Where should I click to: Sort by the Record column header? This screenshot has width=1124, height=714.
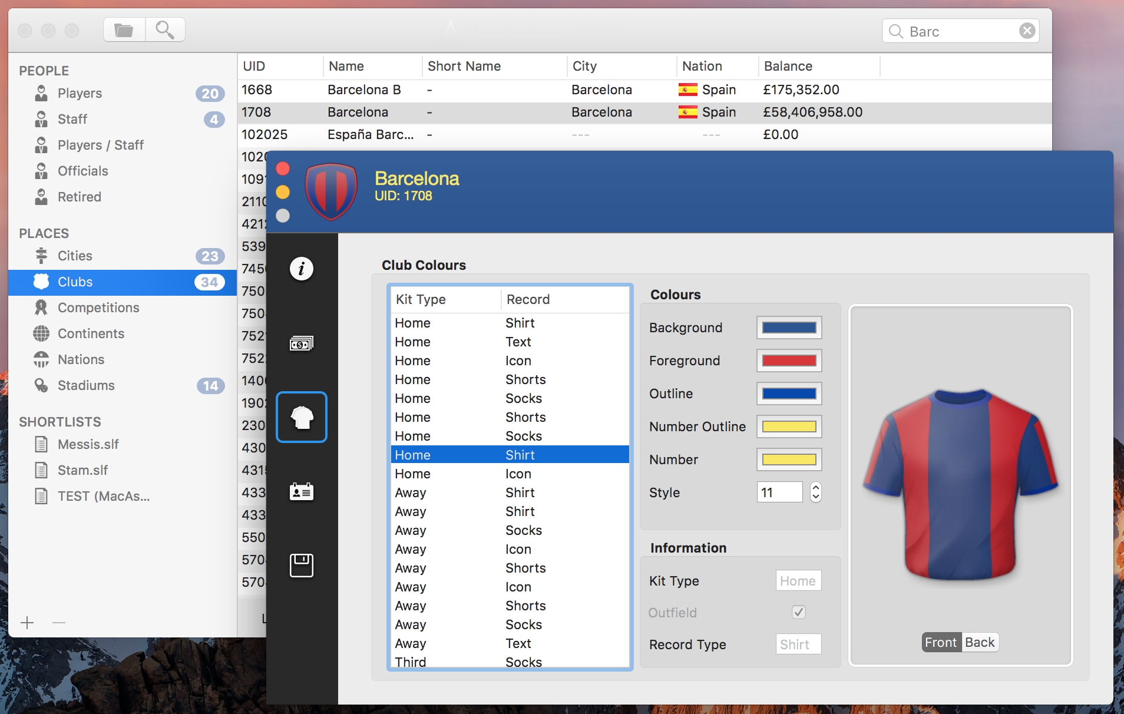[566, 299]
